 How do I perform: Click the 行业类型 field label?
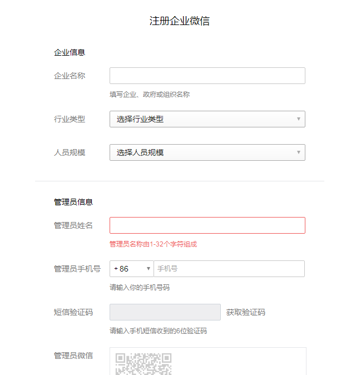(x=70, y=119)
